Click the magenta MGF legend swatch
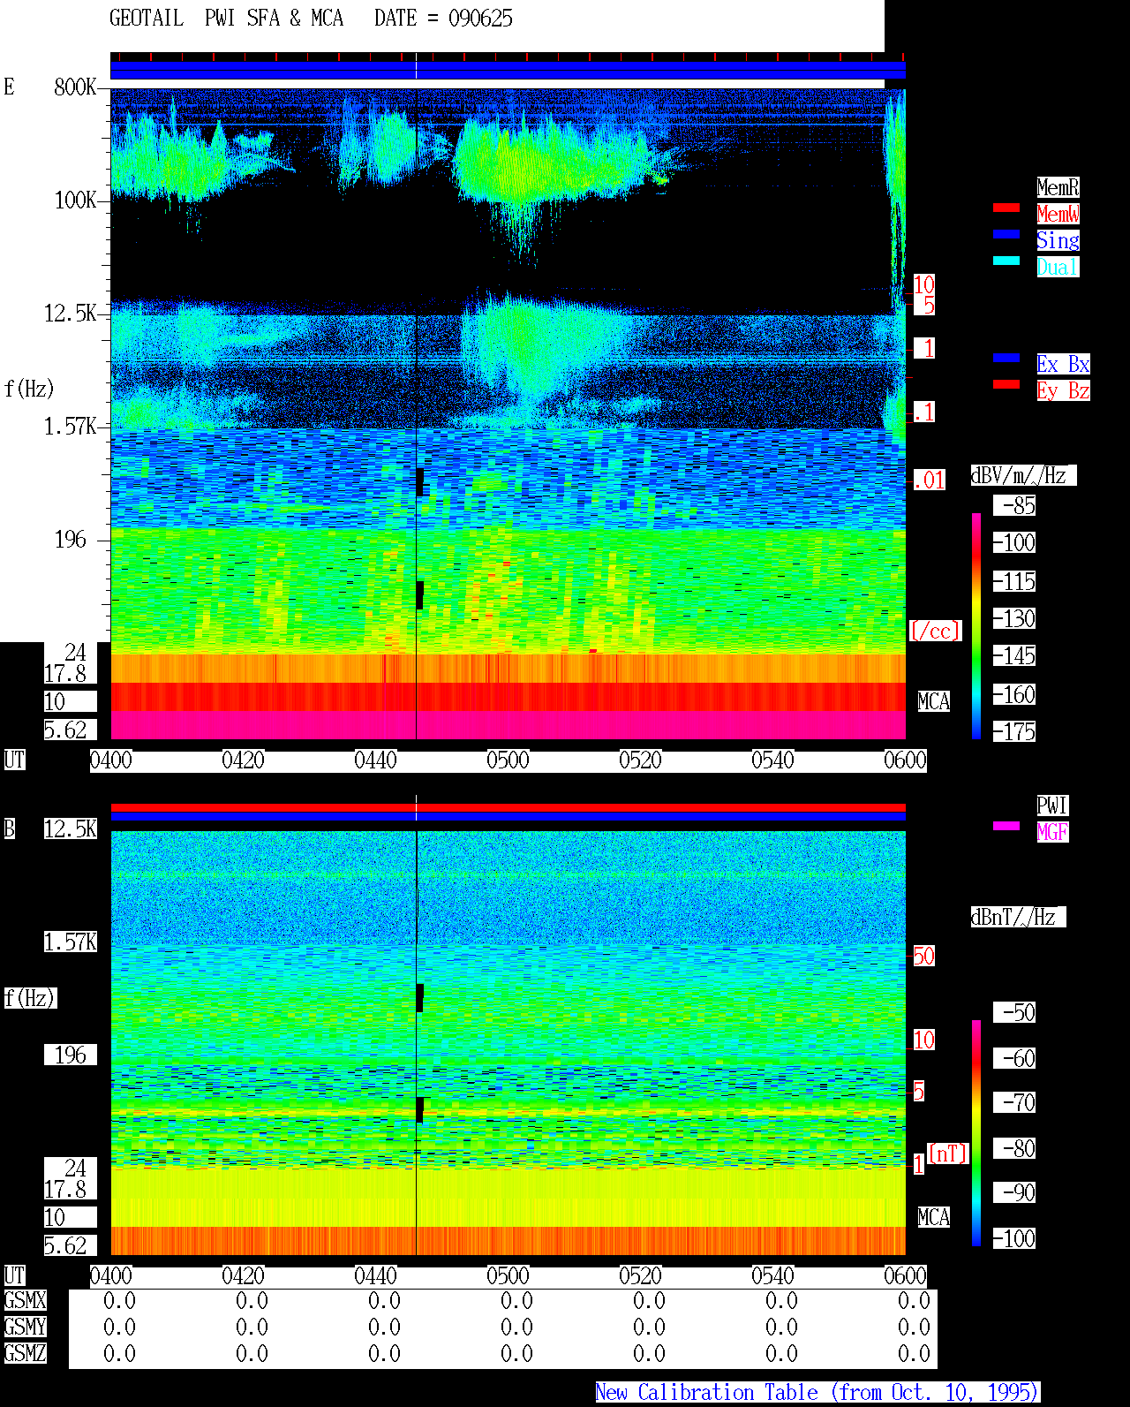This screenshot has height=1407, width=1130. click(x=1006, y=826)
